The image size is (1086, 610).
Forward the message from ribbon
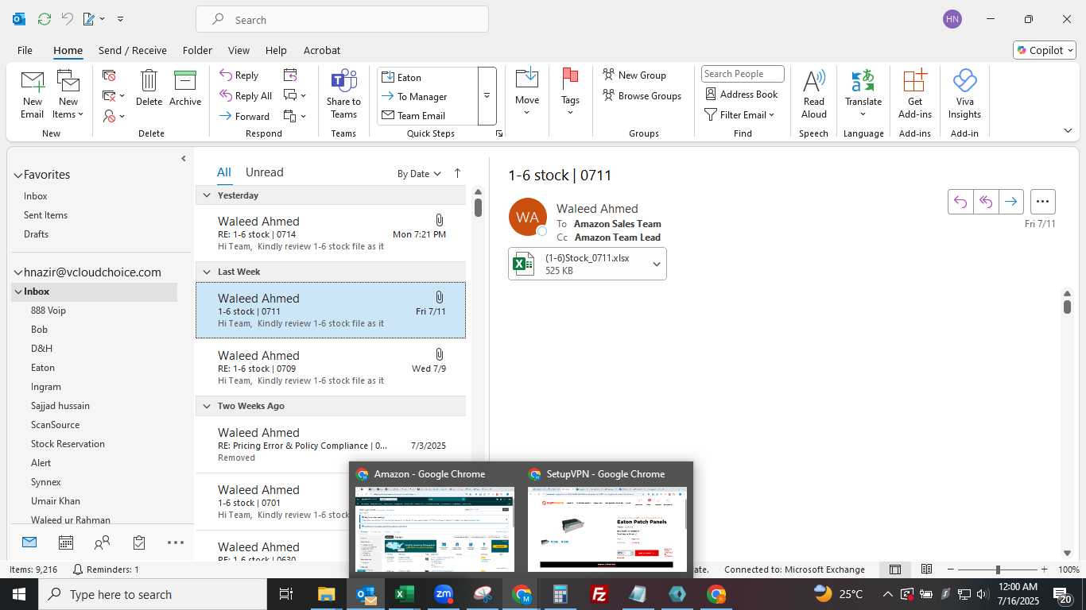pos(245,116)
